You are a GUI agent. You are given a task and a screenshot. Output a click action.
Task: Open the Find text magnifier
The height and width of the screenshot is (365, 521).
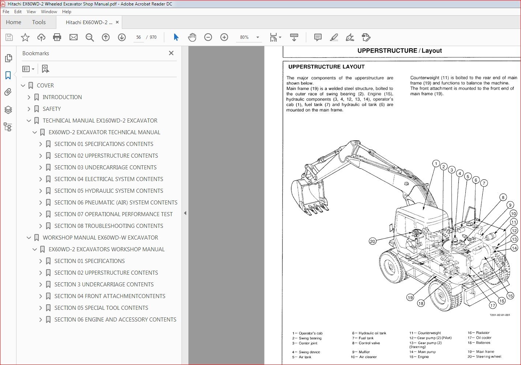pyautogui.click(x=90, y=37)
